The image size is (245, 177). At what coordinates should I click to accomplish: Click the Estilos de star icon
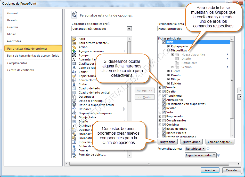74,146
